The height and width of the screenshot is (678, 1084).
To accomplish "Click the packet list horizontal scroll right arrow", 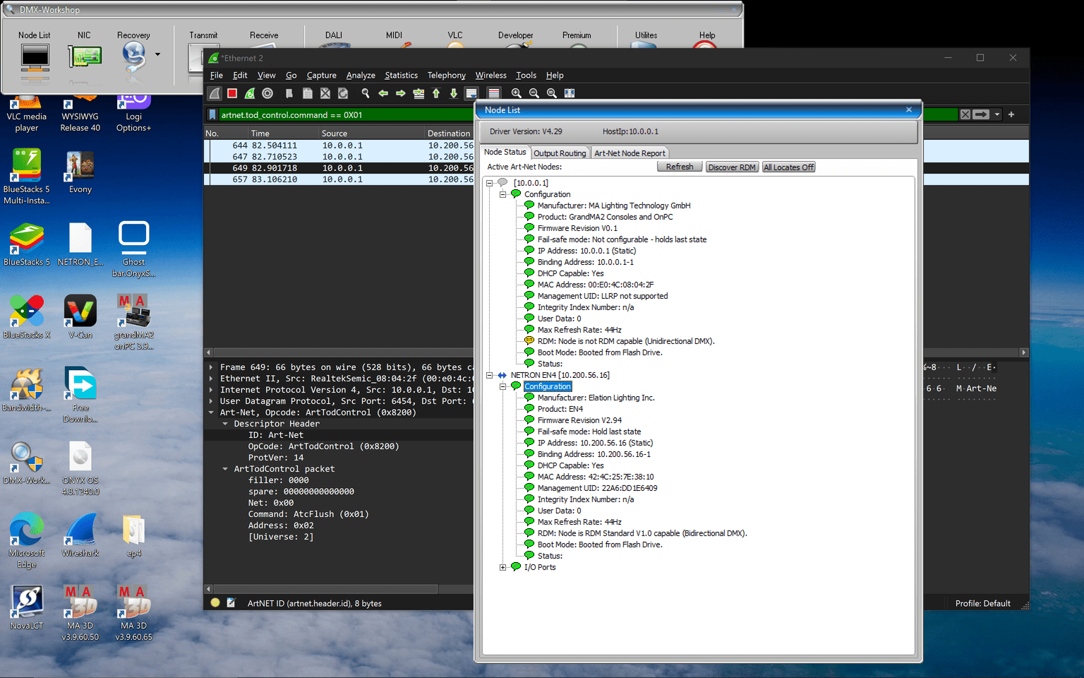I will (1024, 352).
